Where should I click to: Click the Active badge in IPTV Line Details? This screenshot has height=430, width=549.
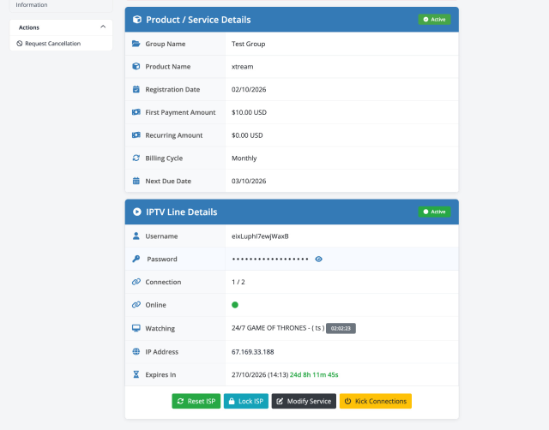(x=434, y=212)
